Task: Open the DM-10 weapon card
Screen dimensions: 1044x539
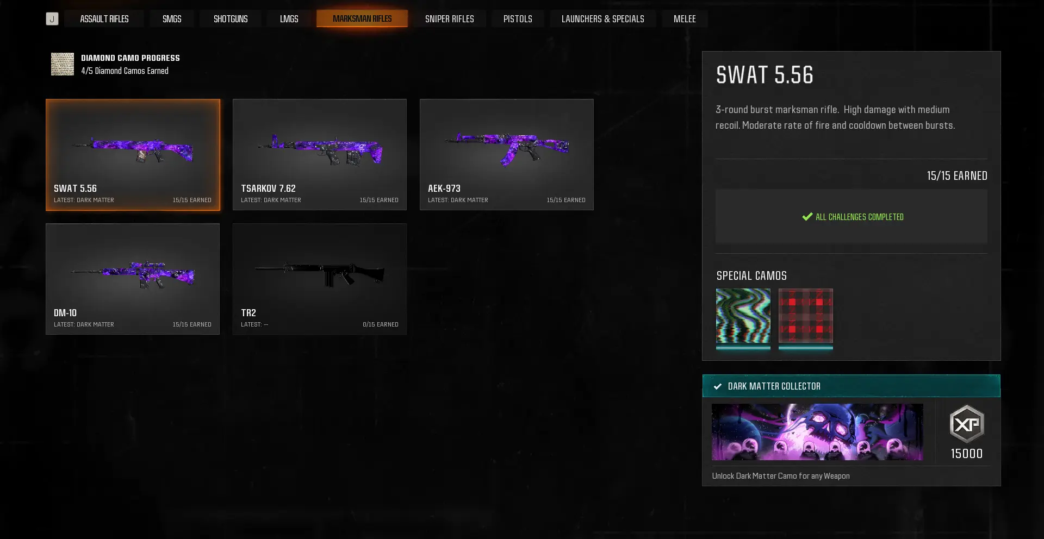Action: tap(133, 279)
